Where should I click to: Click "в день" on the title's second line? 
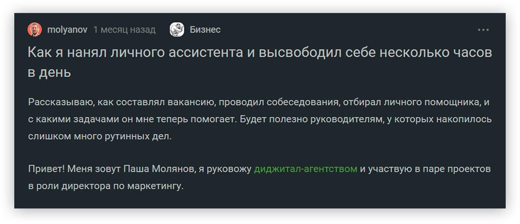click(49, 72)
